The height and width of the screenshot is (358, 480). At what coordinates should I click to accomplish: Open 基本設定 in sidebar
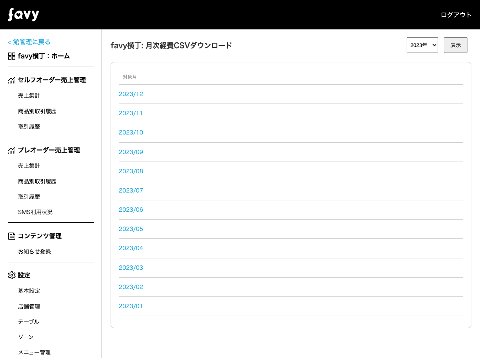click(29, 291)
